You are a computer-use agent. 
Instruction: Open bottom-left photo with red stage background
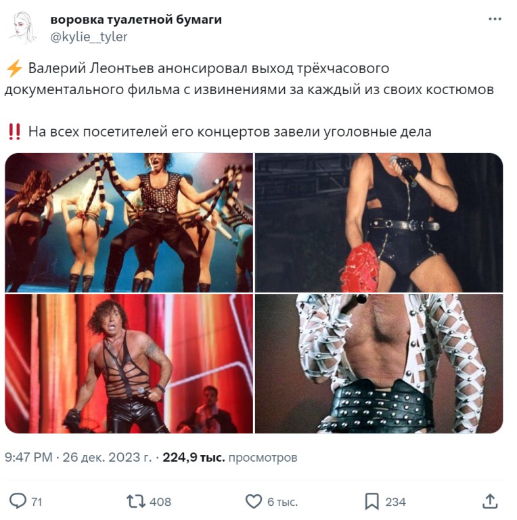[x=129, y=364]
